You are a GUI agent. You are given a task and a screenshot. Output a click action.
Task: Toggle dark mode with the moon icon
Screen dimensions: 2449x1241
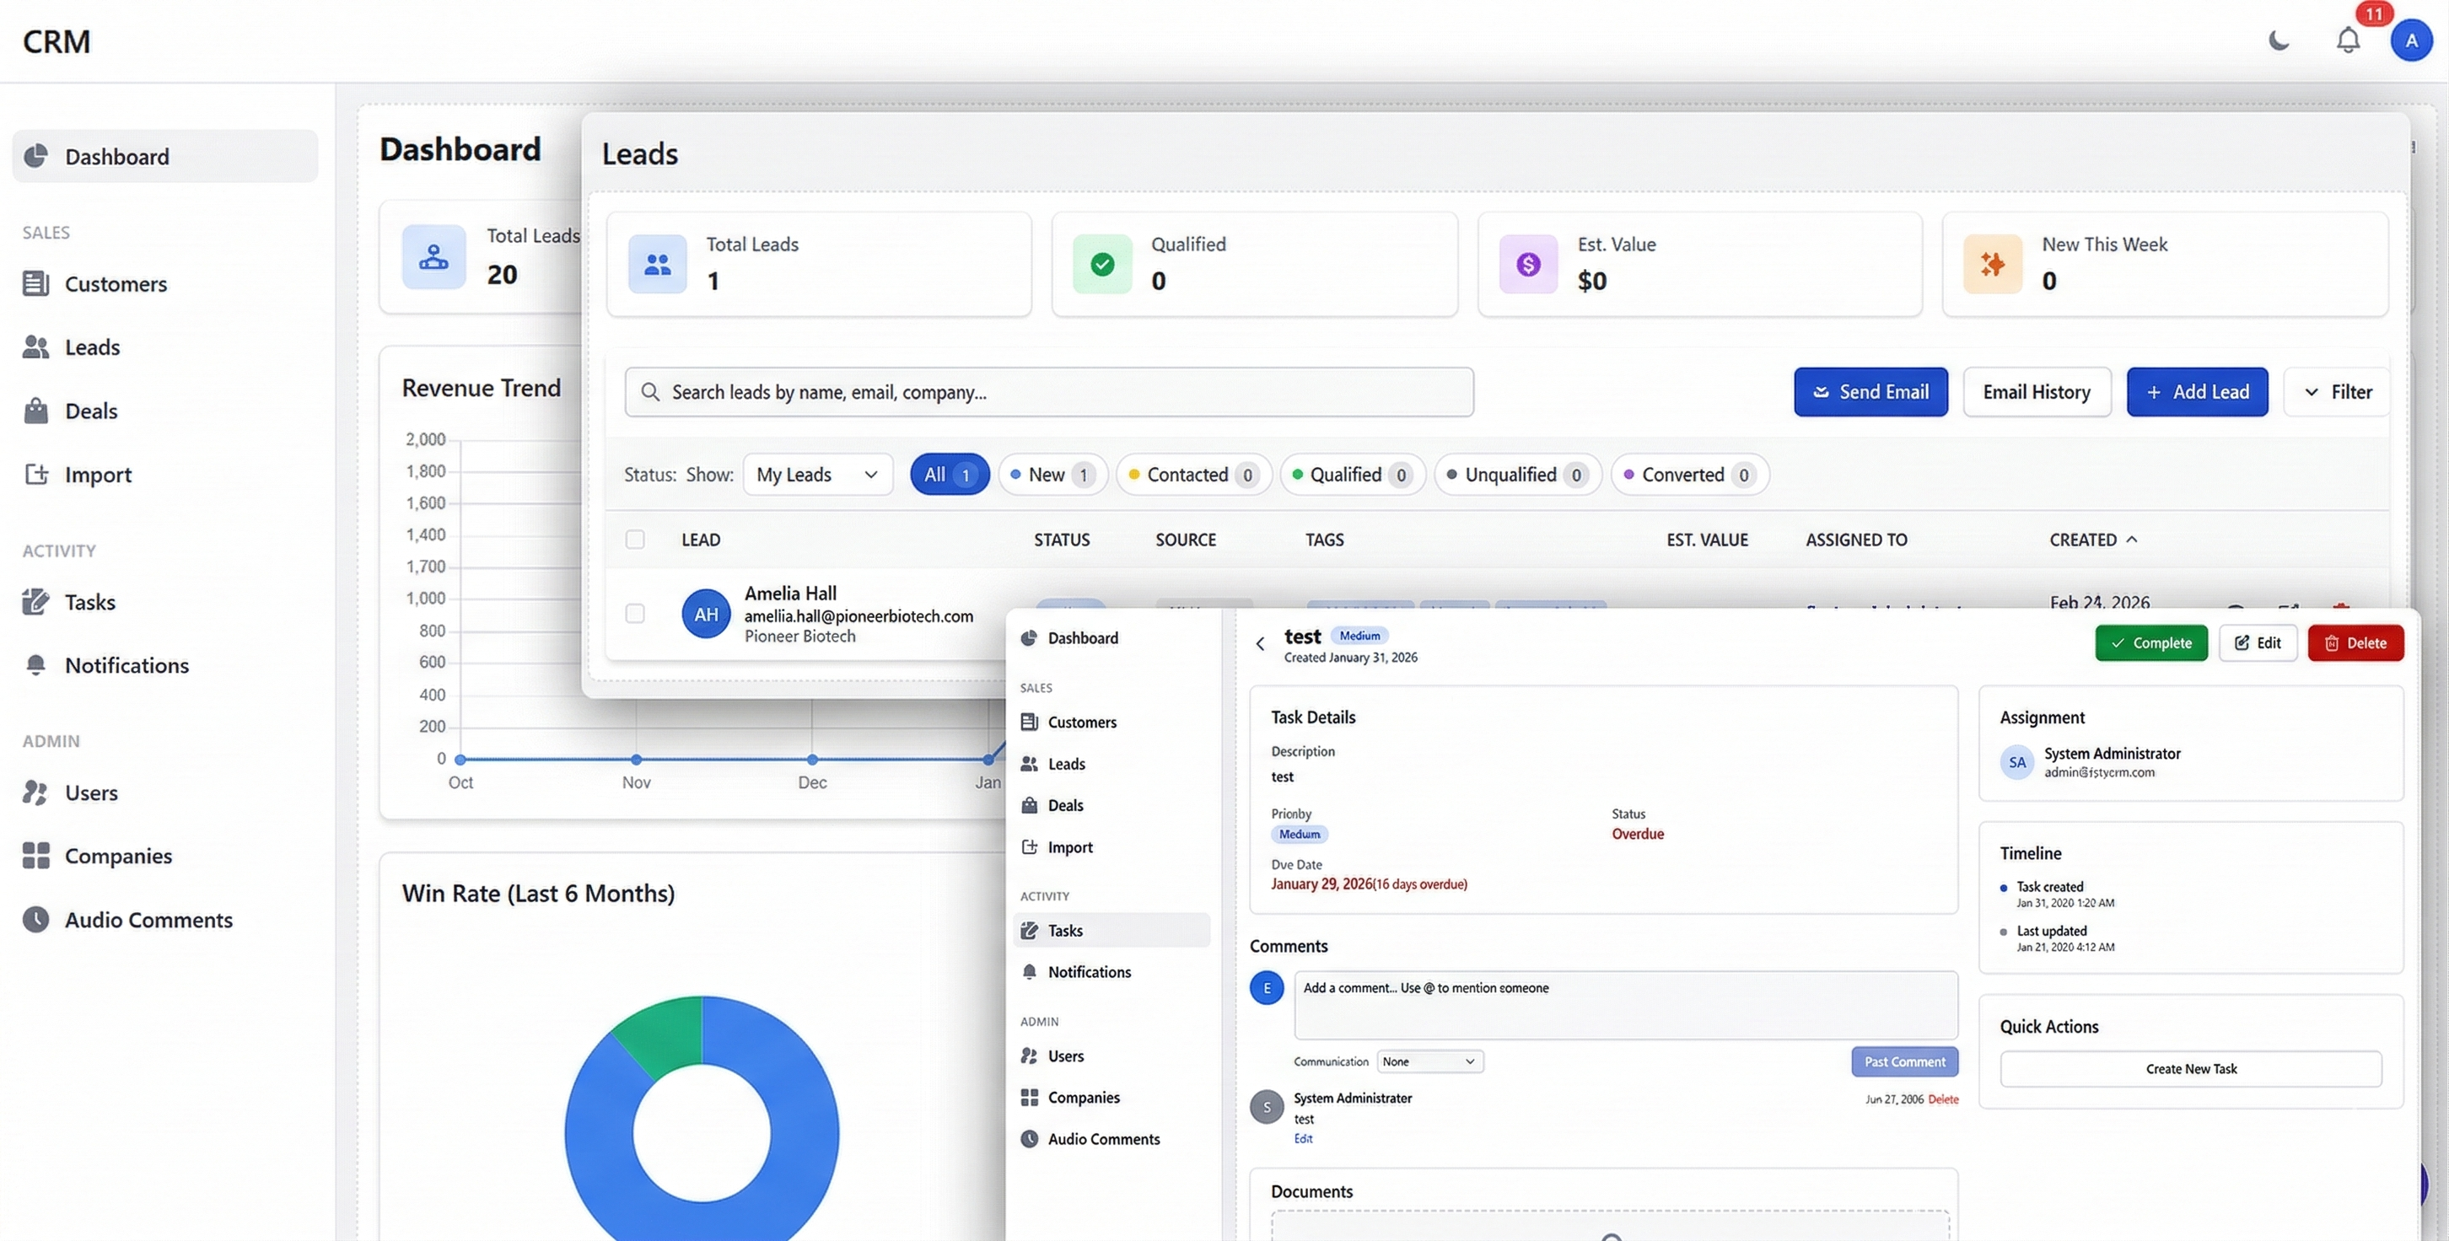2279,40
